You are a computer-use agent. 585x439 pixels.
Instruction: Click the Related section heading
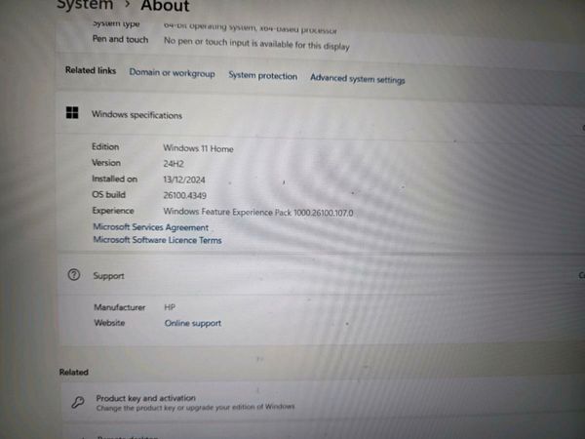pyautogui.click(x=74, y=373)
